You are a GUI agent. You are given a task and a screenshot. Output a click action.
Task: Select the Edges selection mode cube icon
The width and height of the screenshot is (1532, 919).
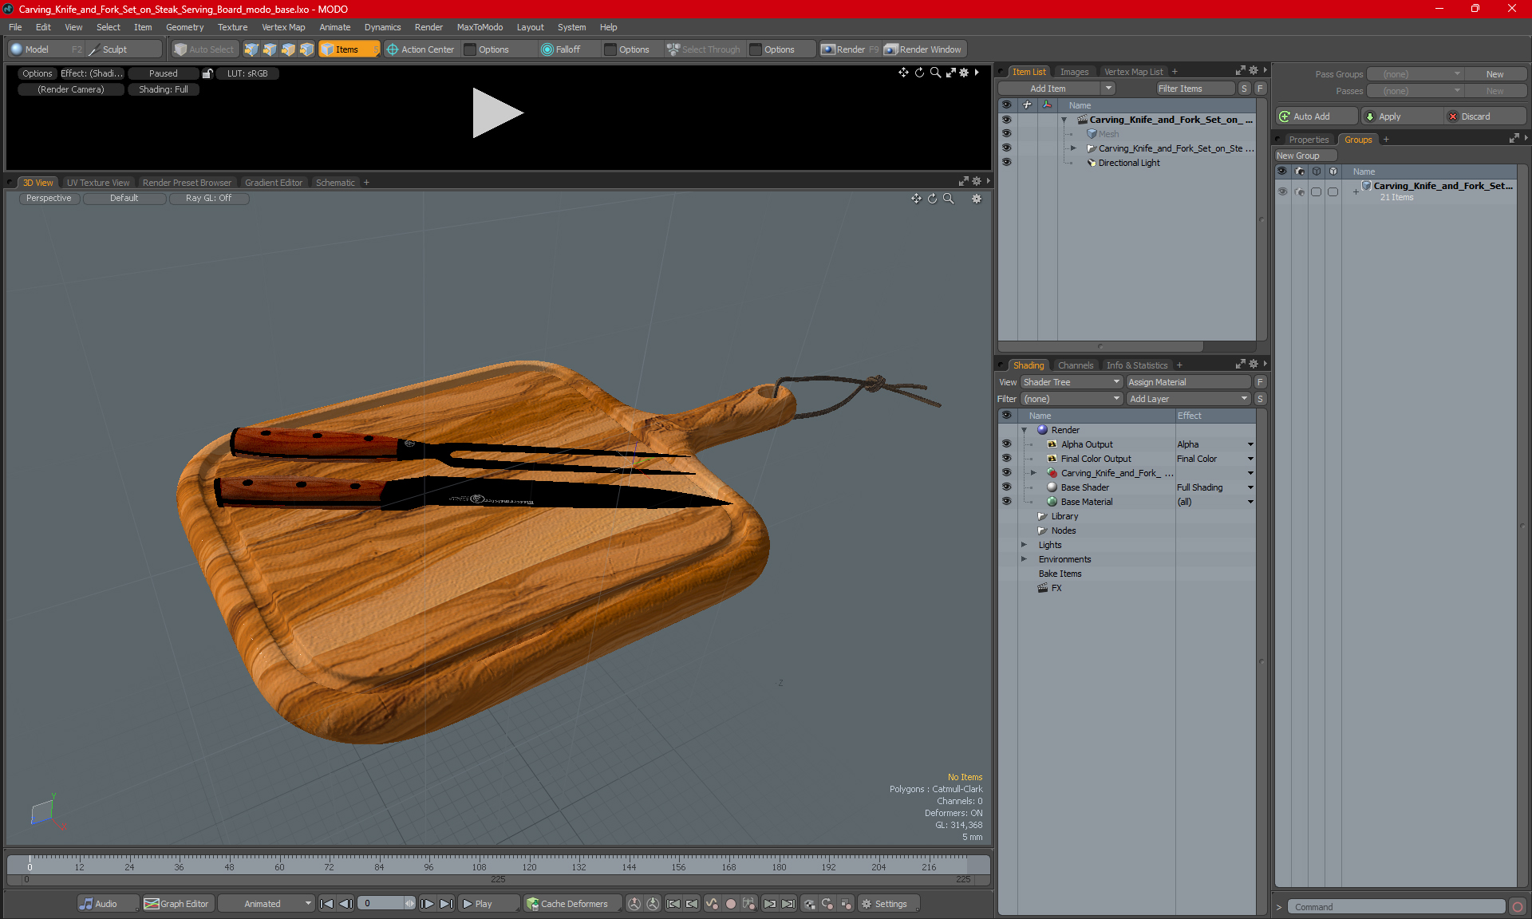pos(270,49)
